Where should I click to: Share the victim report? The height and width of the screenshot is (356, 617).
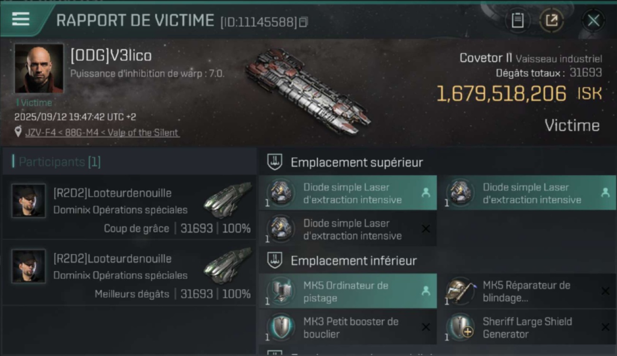(552, 20)
